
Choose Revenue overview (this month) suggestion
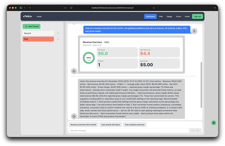pyautogui.click(x=83, y=125)
